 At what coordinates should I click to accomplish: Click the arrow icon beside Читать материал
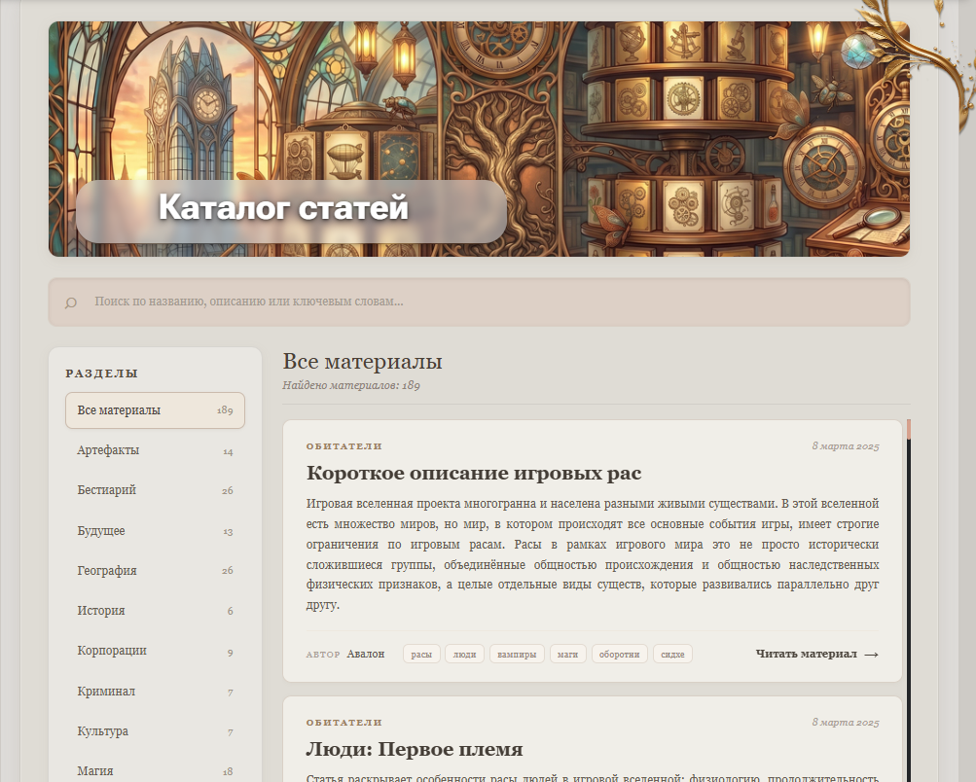pyautogui.click(x=872, y=655)
